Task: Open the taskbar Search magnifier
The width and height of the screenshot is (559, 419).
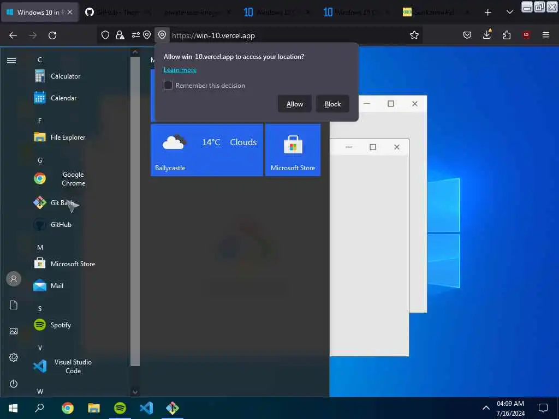Action: point(39,408)
